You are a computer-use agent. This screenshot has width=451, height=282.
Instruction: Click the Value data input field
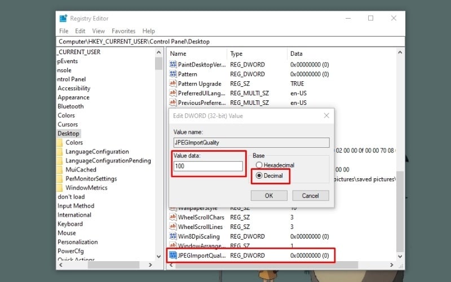point(208,166)
